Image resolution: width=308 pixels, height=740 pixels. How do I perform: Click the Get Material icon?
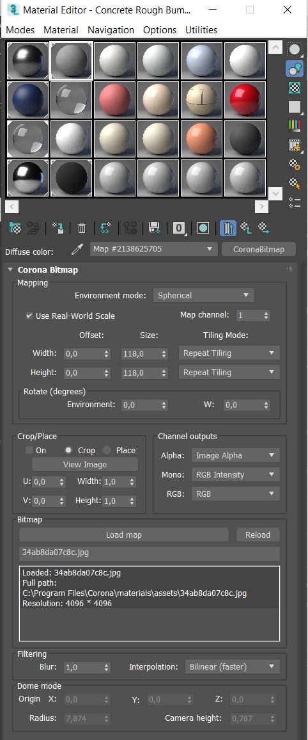tap(15, 229)
